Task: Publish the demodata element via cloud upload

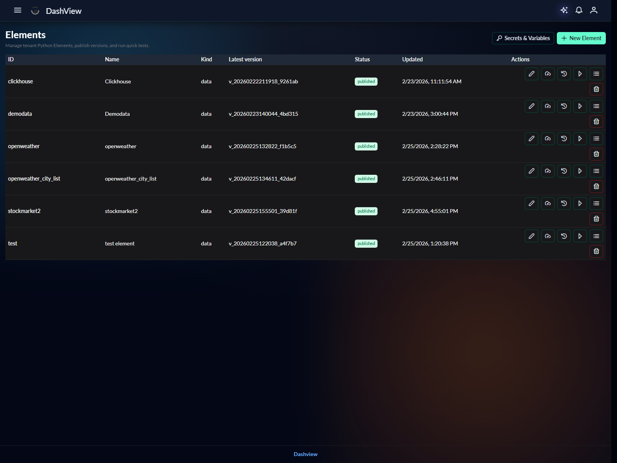Action: (548, 106)
